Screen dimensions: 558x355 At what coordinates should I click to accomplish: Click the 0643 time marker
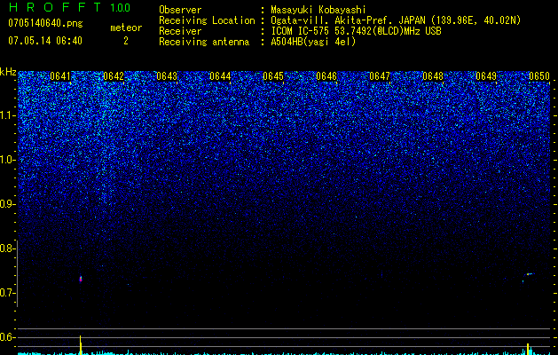tap(167, 76)
